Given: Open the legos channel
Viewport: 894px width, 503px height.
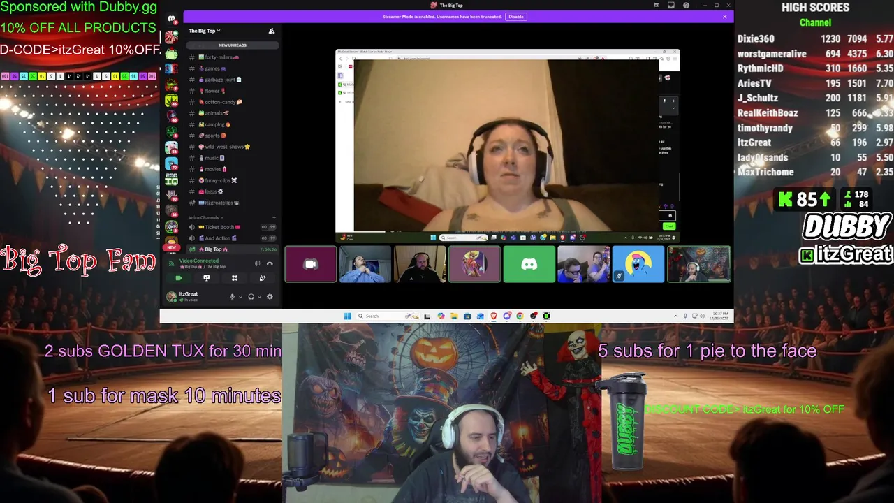Looking at the screenshot, I should pyautogui.click(x=233, y=191).
